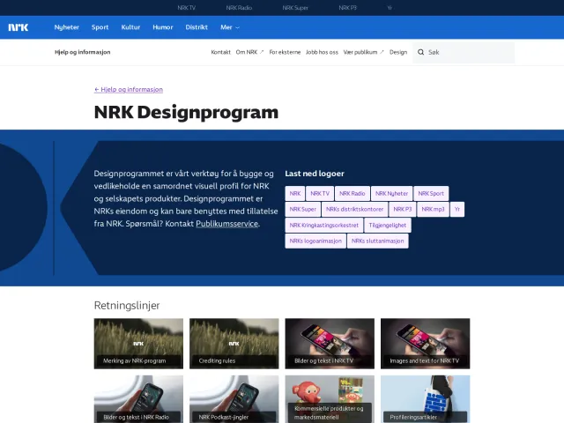Download NRKs sluttanimasjon
The width and height of the screenshot is (564, 423).
378,241
